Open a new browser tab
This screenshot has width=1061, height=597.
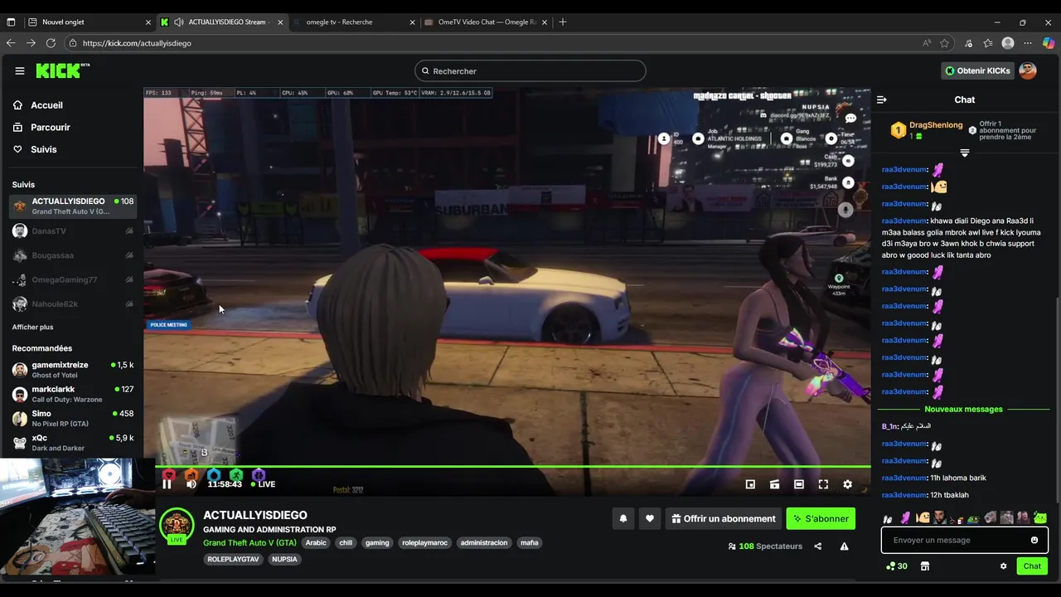(x=563, y=22)
